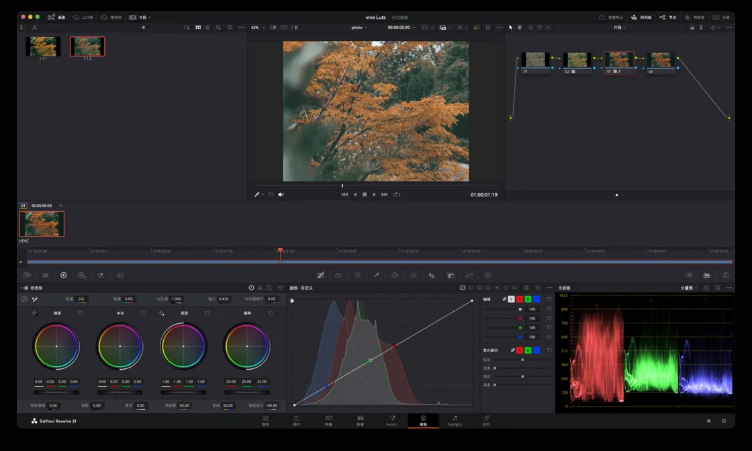Switch to the Fairlight page tab
Viewport: 752px width, 451px height.
coord(455,421)
